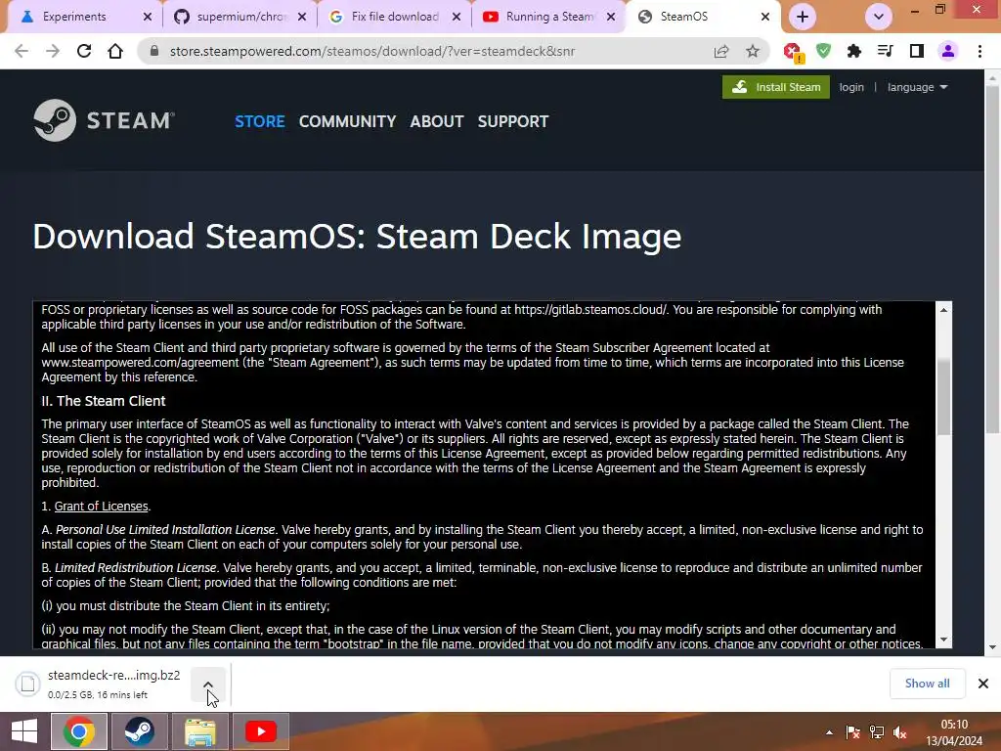1001x751 pixels.
Task: Switch to the Fix file download tab
Action: pyautogui.click(x=395, y=17)
